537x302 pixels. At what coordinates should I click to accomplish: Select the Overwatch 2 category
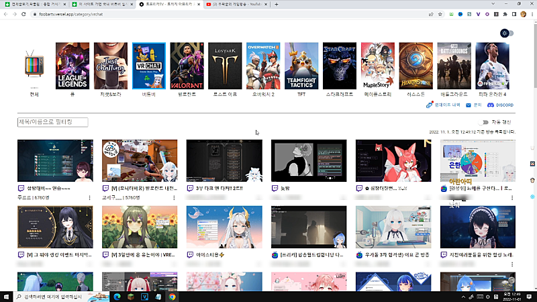click(263, 66)
